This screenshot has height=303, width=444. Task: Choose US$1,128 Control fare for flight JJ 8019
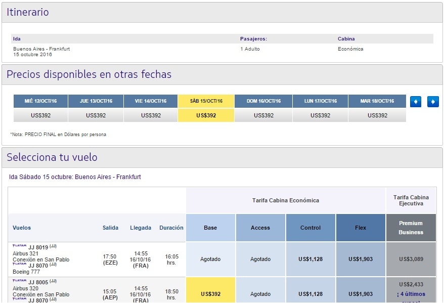click(x=310, y=259)
